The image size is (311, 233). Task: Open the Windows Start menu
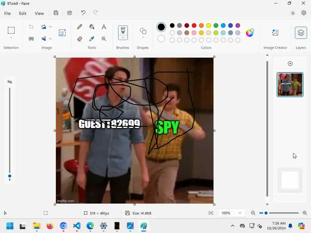[x=10, y=226]
